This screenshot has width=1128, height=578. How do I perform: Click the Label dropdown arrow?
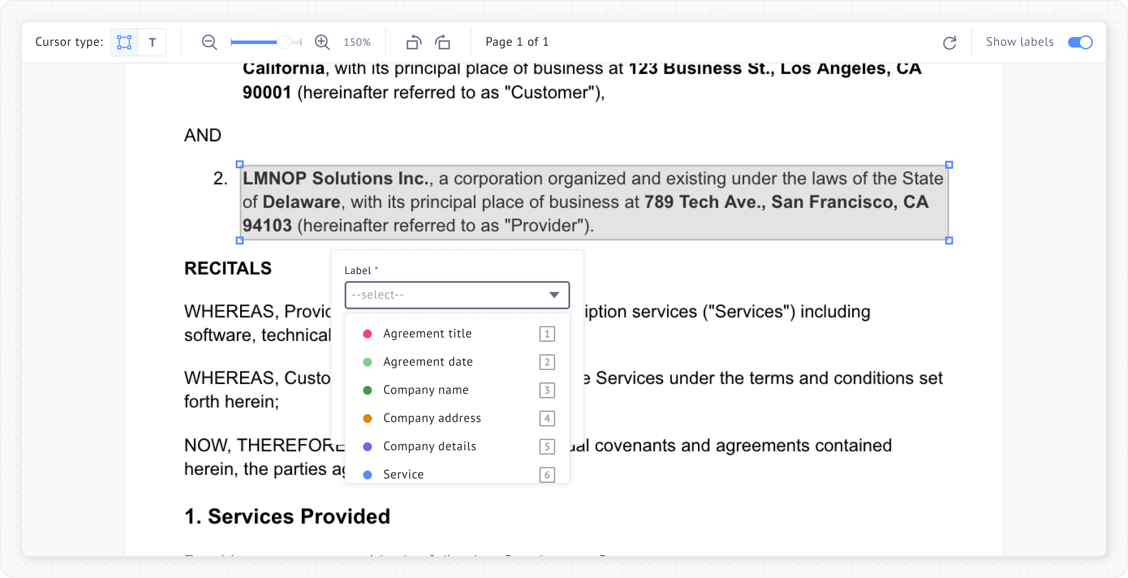coord(554,295)
